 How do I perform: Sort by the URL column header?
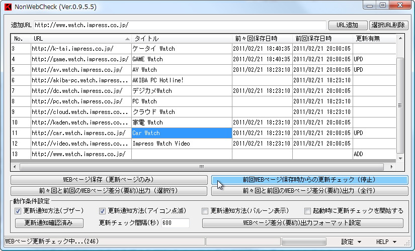pyautogui.click(x=81, y=39)
